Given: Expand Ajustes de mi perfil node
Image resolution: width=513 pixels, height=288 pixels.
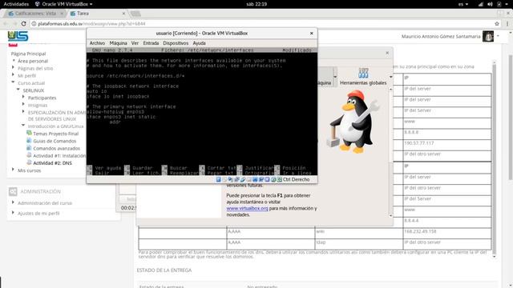Looking at the screenshot, I should pyautogui.click(x=14, y=213).
